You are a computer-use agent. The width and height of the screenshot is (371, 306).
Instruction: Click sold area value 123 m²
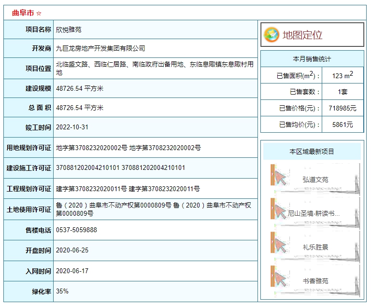tap(342, 75)
